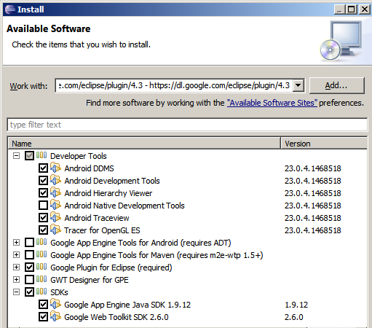Screen dimensions: 372x328
Task: Click the App Engine Tools for Android category icon
Action: point(41,242)
